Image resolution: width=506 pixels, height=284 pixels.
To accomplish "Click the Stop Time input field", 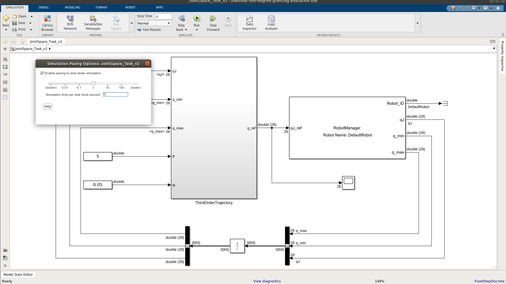I will pyautogui.click(x=164, y=16).
